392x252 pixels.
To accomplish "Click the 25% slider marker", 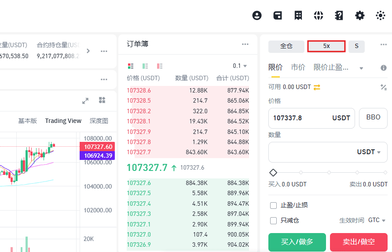I will point(301,172).
